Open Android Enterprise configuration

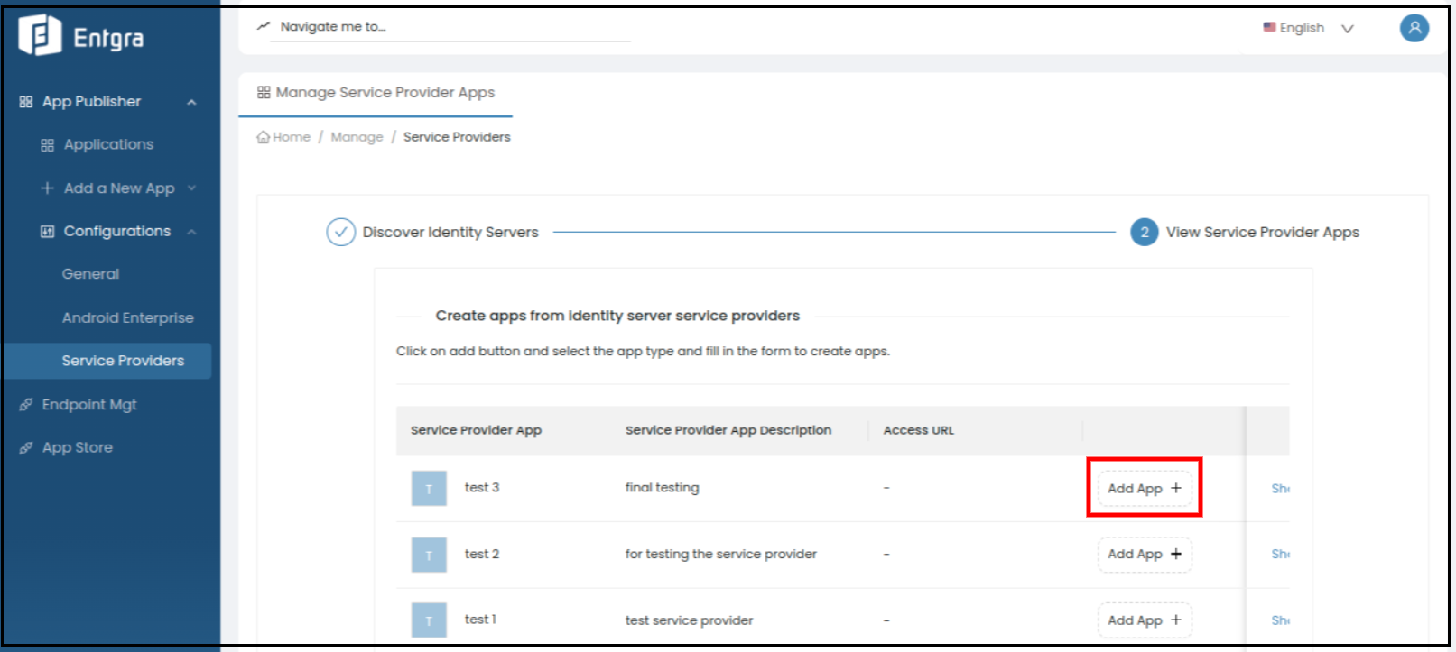[127, 317]
